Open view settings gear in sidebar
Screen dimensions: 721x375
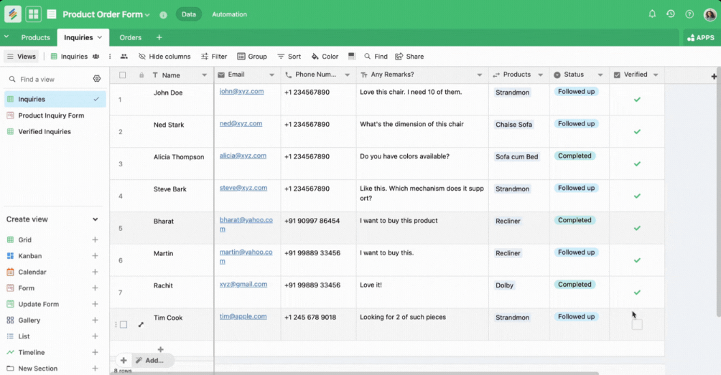96,79
